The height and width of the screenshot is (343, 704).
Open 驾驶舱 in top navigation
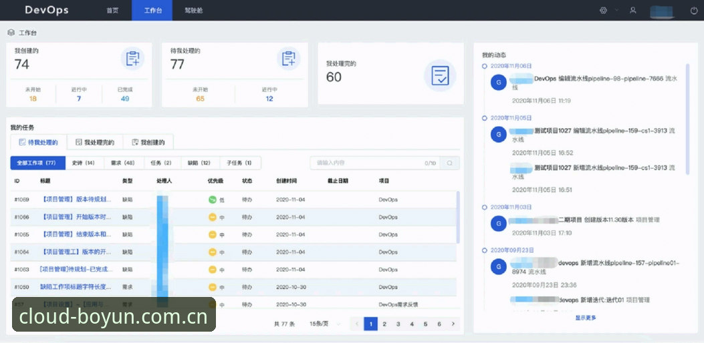click(x=193, y=10)
